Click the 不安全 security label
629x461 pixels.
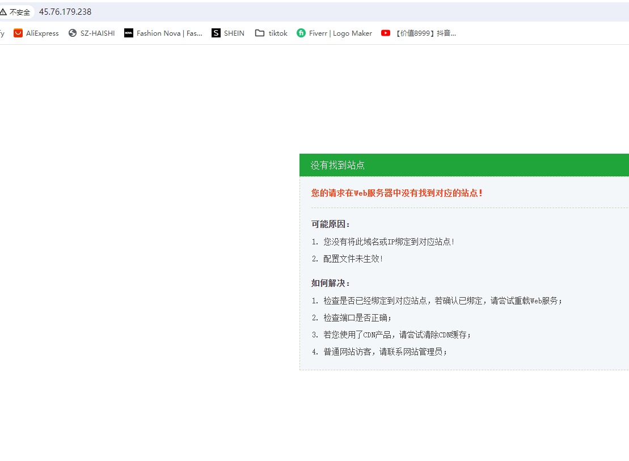20,12
